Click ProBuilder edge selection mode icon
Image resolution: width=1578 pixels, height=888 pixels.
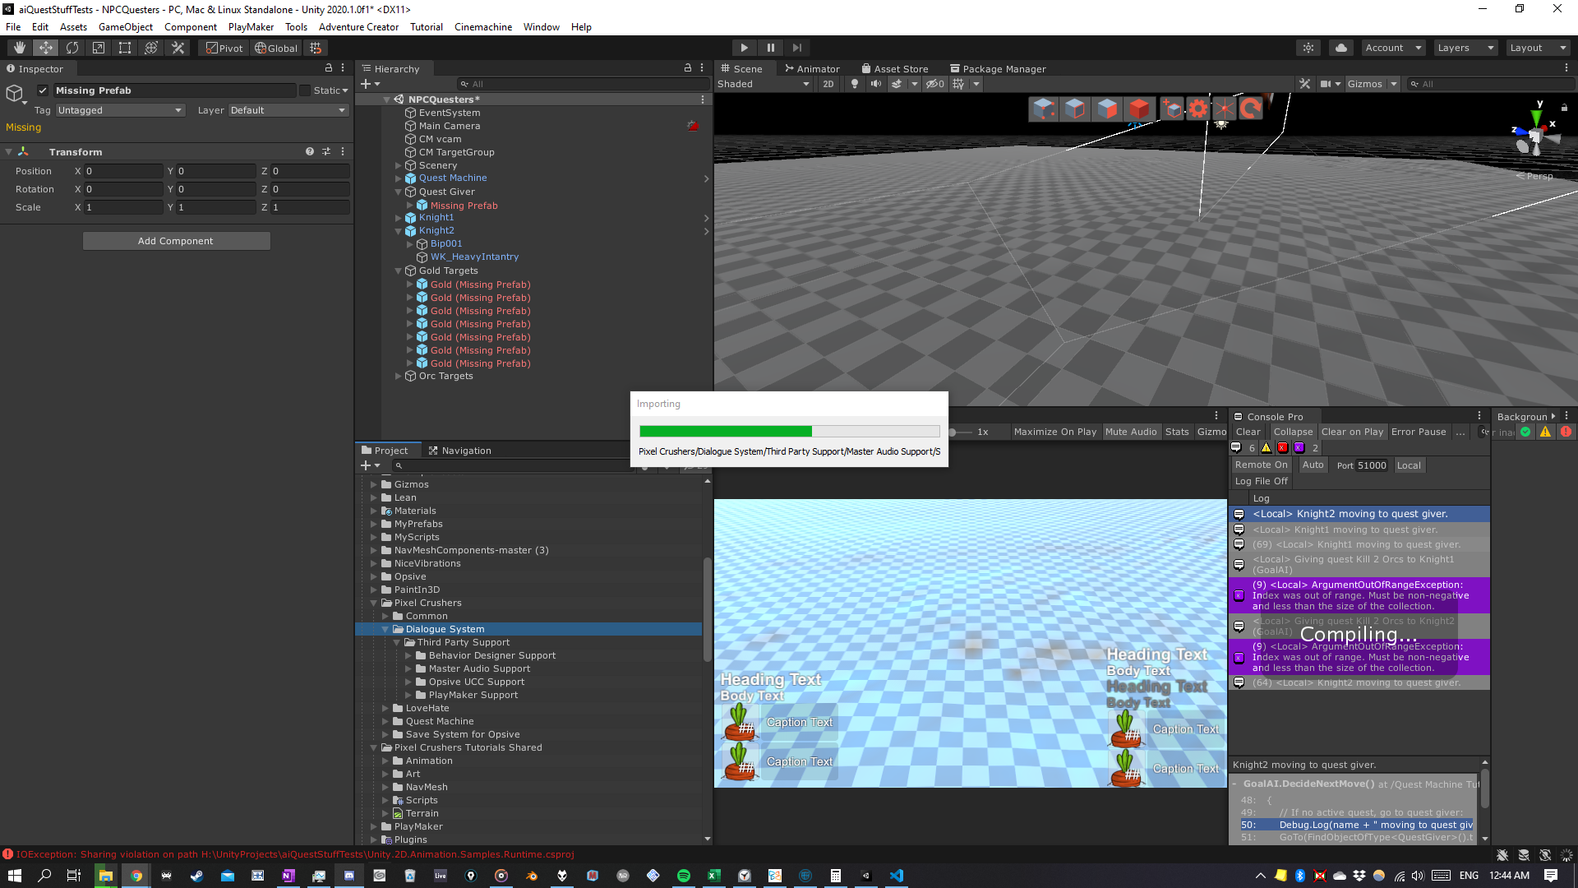click(1075, 109)
